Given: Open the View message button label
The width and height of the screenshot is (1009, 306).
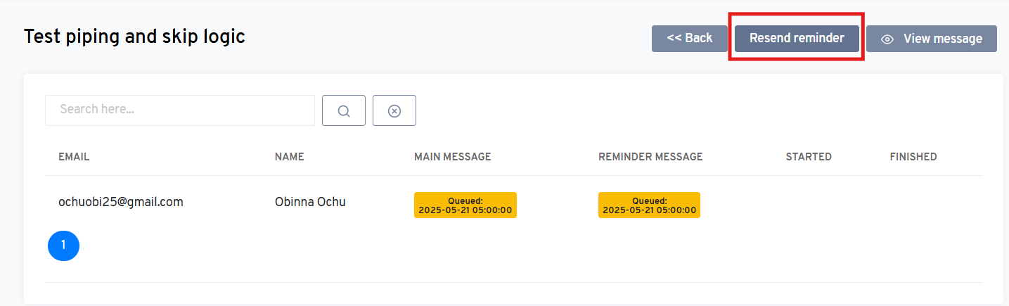Looking at the screenshot, I should [x=942, y=39].
